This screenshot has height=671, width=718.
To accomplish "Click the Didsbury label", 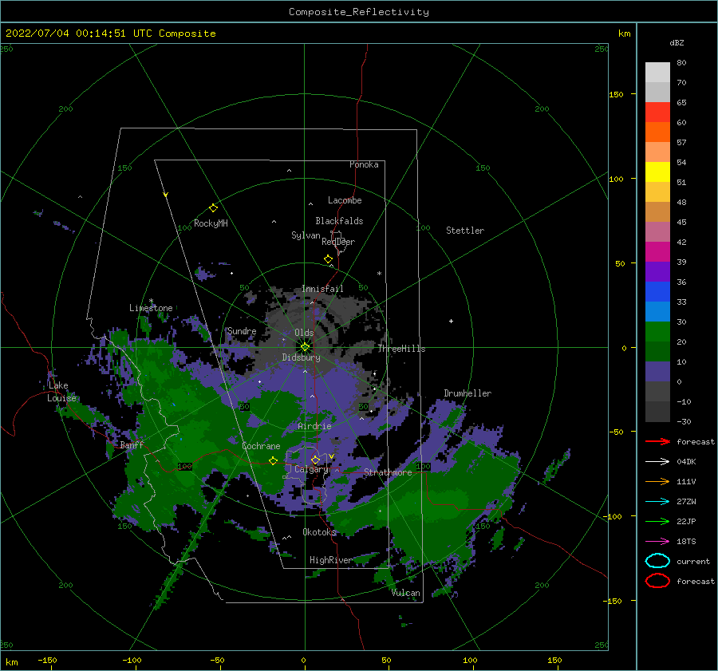I will tap(302, 357).
